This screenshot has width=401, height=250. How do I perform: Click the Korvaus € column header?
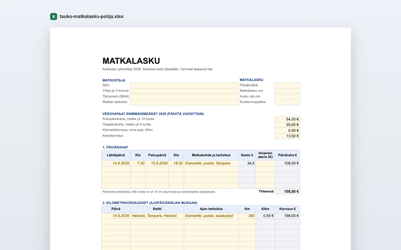(287, 209)
